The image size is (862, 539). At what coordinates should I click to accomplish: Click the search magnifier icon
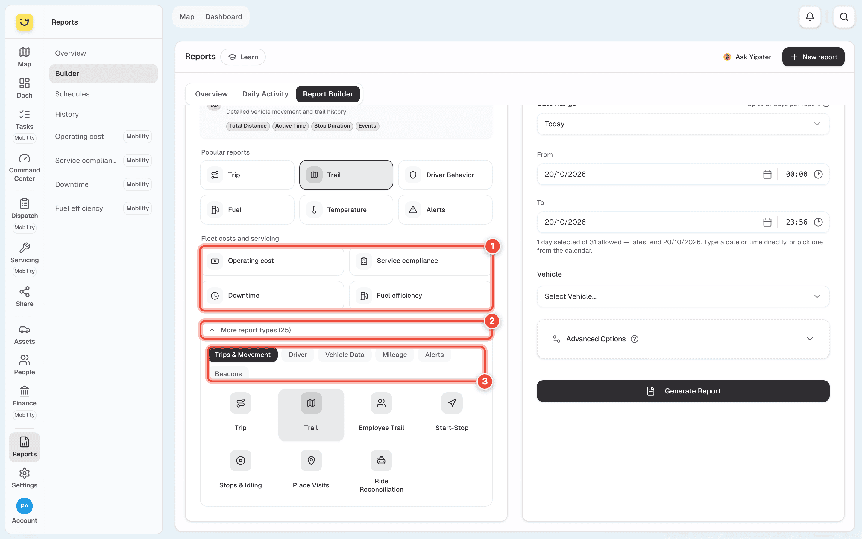844,17
